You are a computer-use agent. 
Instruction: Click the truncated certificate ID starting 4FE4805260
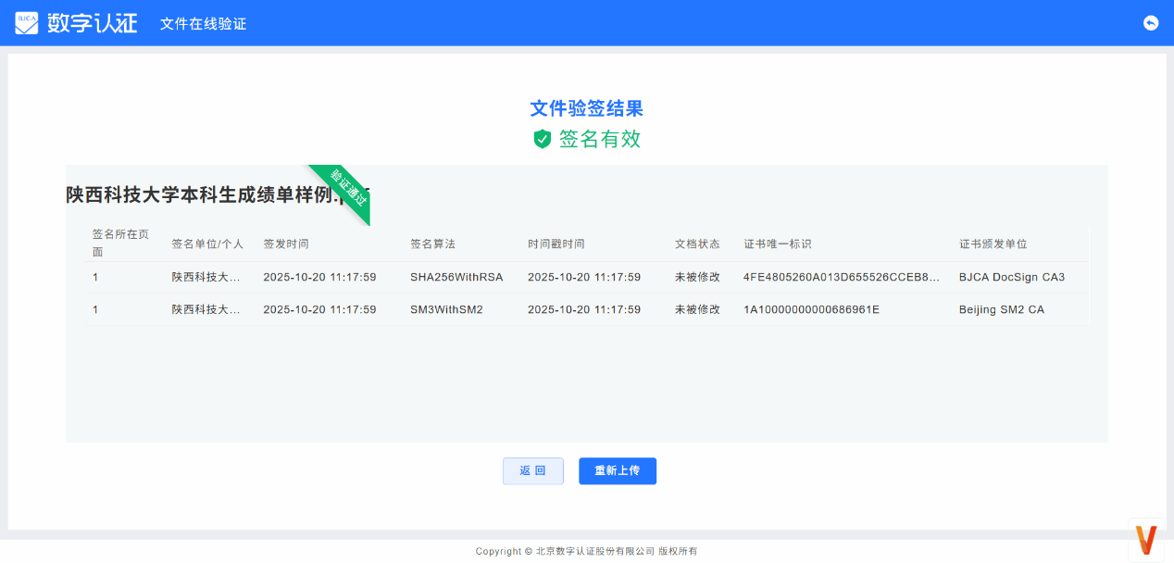pos(841,277)
